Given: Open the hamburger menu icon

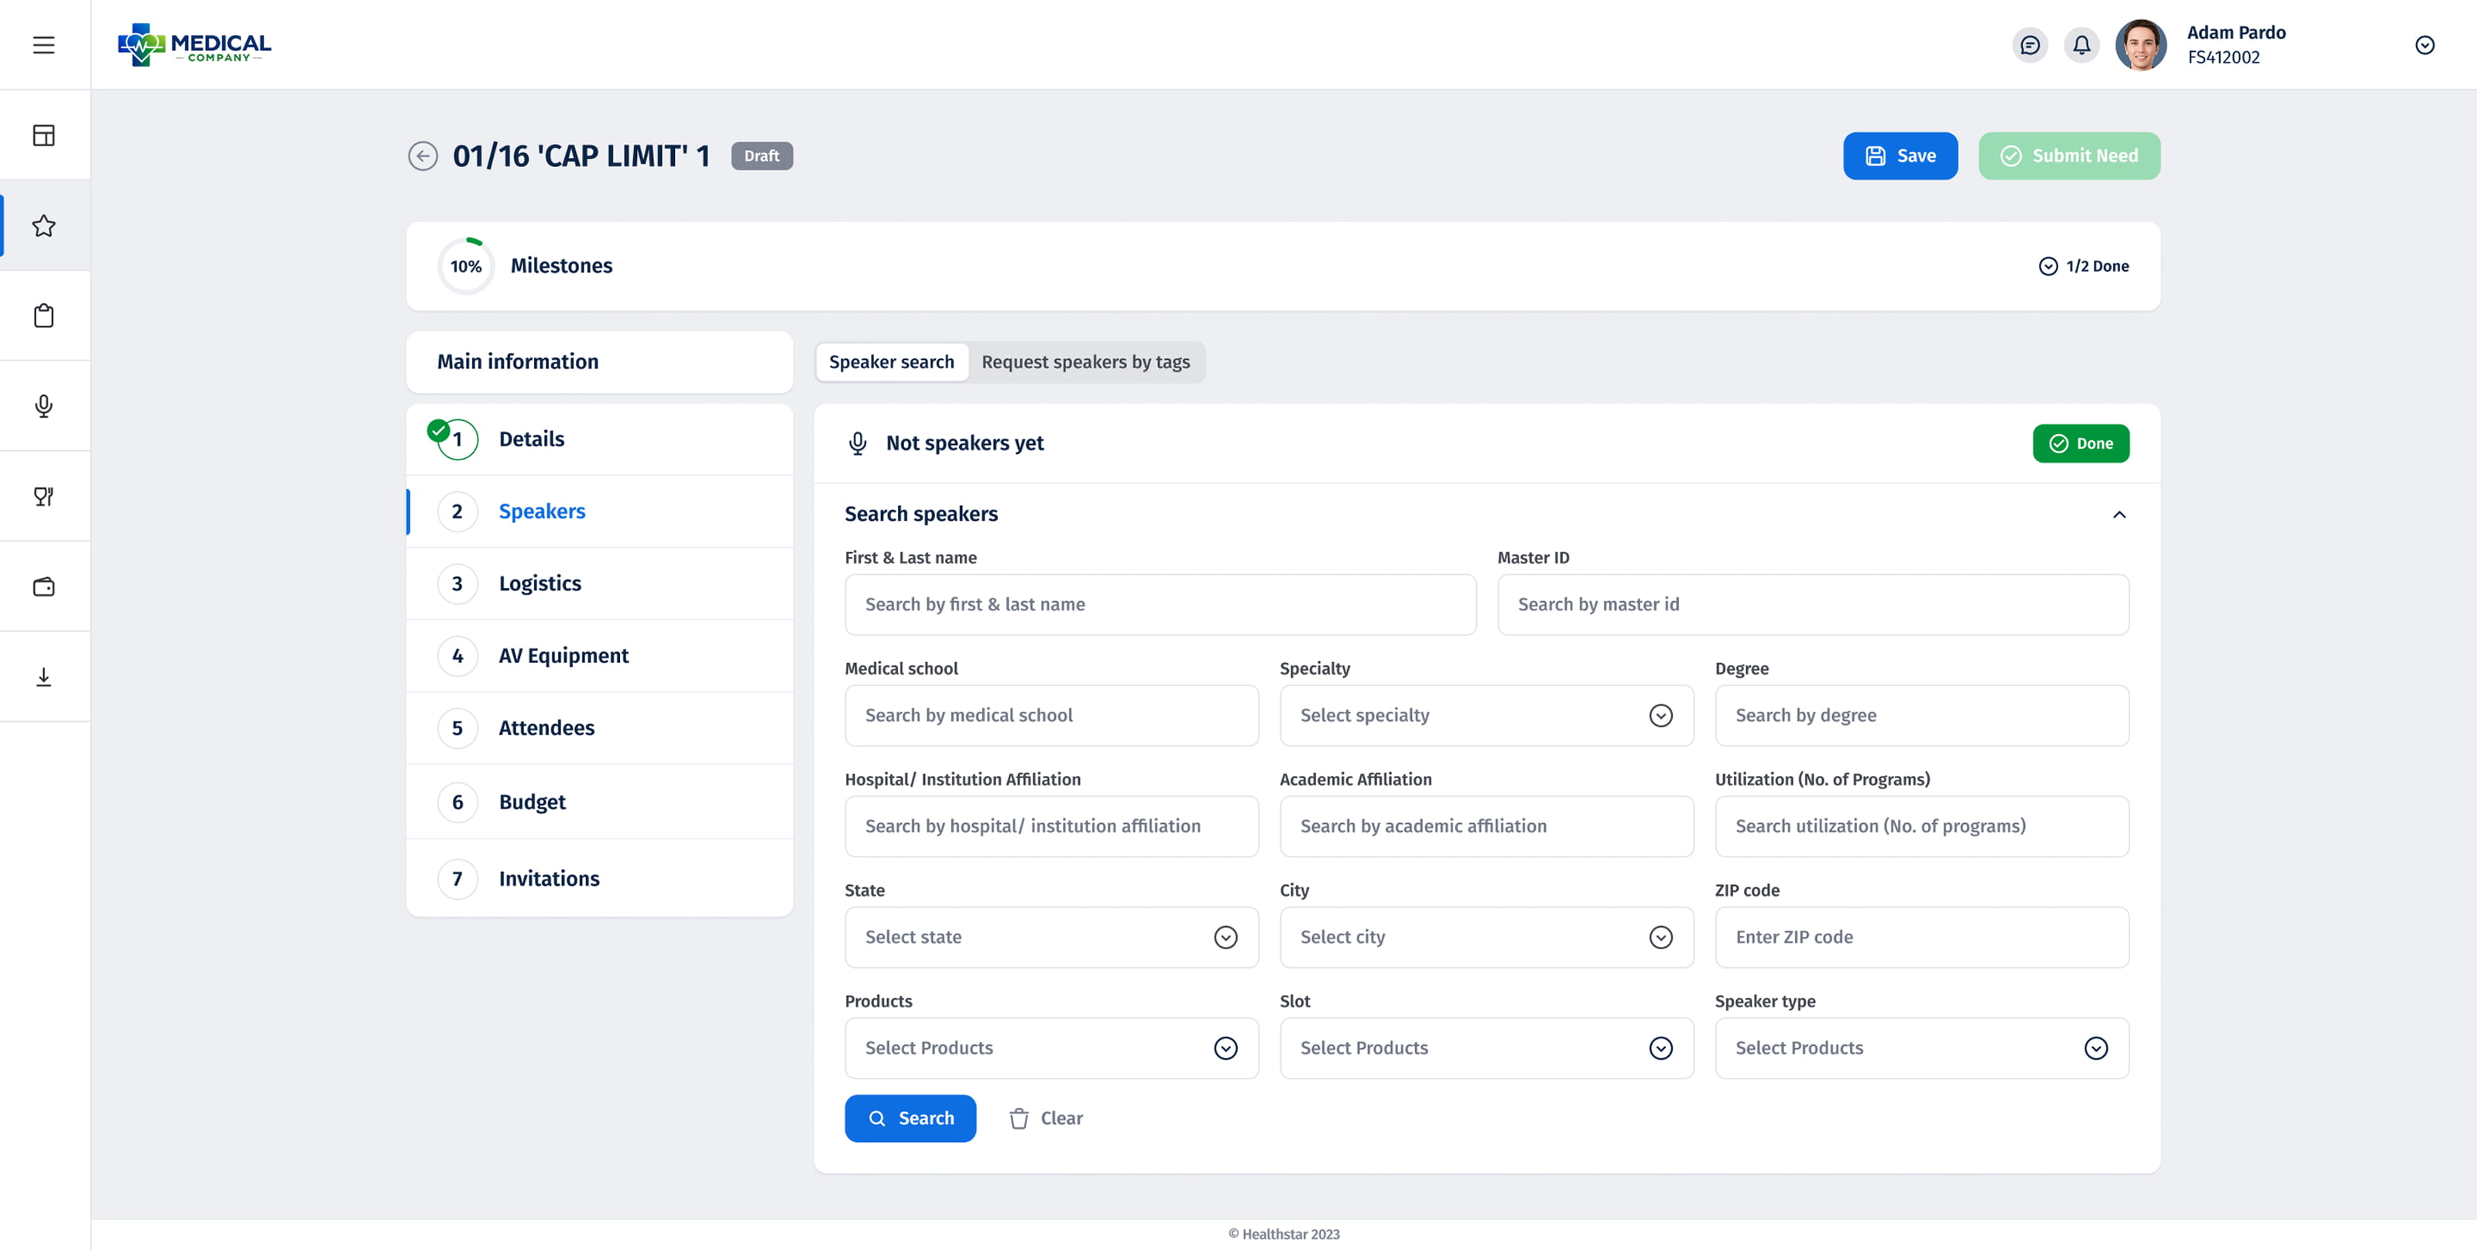Looking at the screenshot, I should (x=43, y=45).
